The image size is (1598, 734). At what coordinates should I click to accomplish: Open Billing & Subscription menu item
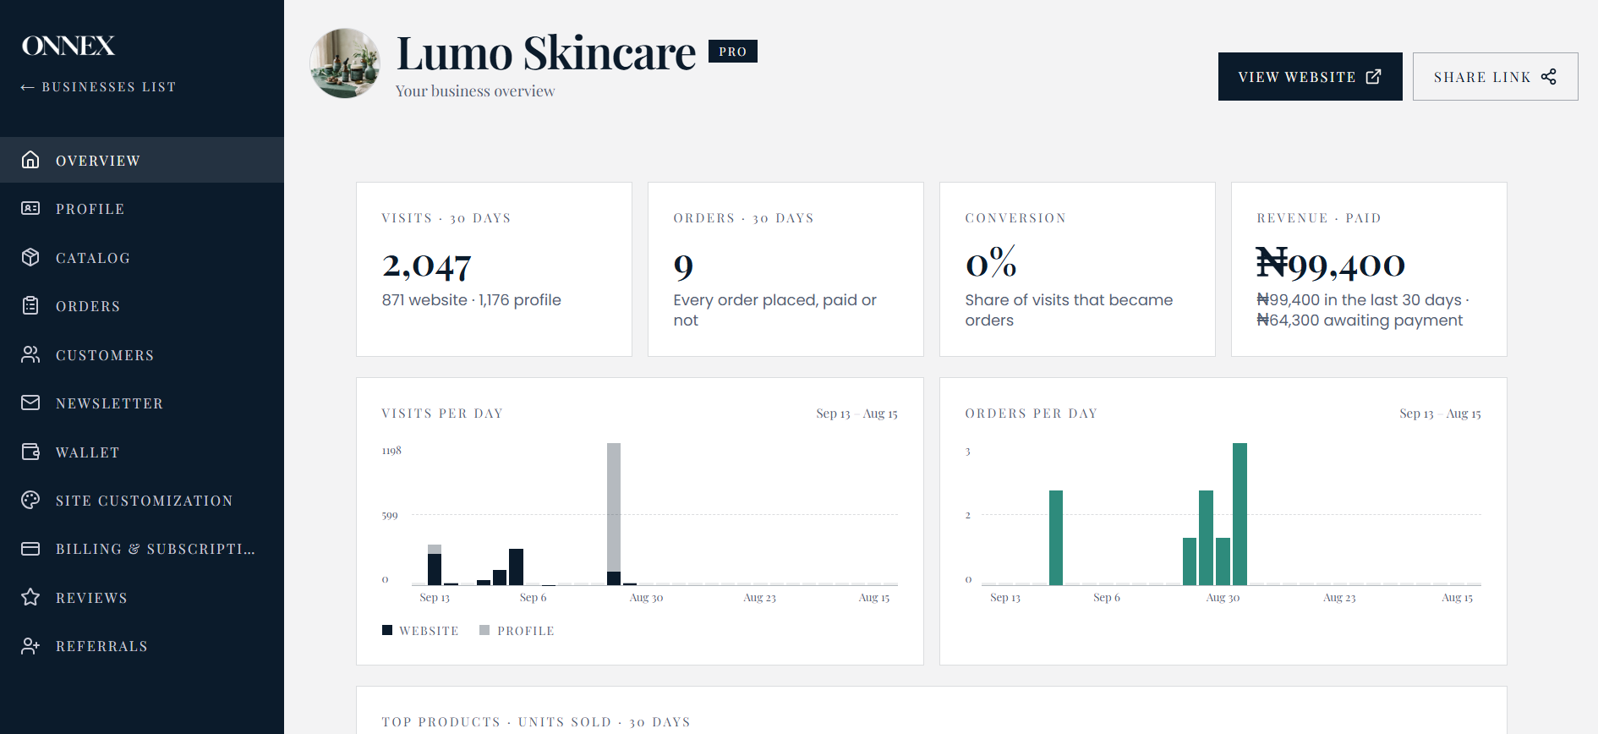coord(142,549)
